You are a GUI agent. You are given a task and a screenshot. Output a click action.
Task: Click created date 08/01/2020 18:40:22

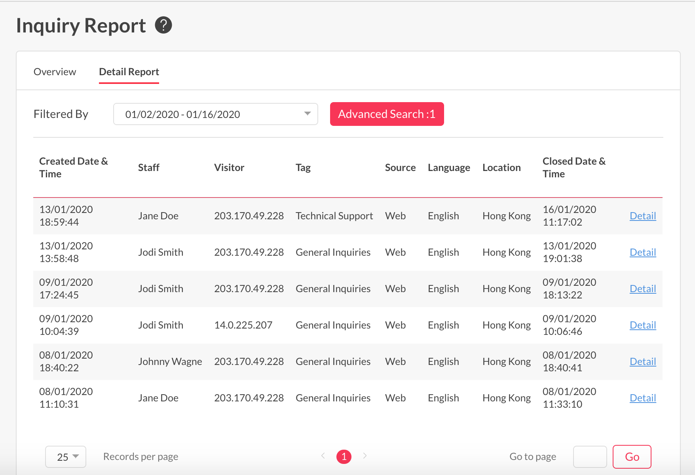coord(66,361)
